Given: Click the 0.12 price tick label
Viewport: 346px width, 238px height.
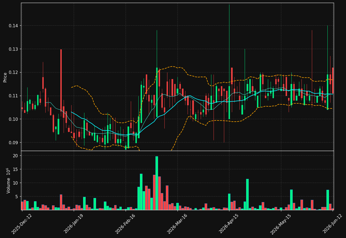Looking at the screenshot, I should coord(14,73).
